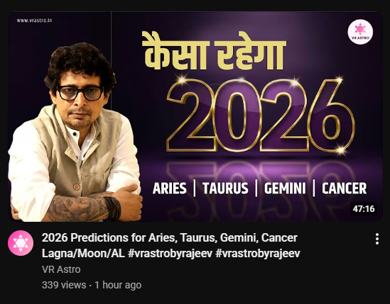Open the VR Astro channel name link
The image size is (390, 304).
pyautogui.click(x=61, y=269)
